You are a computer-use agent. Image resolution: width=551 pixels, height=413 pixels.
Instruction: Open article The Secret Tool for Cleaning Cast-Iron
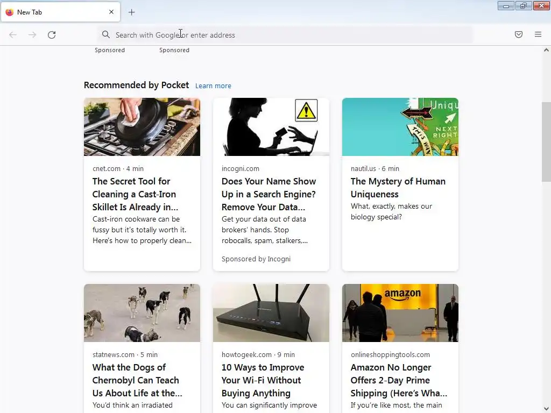[x=135, y=194]
